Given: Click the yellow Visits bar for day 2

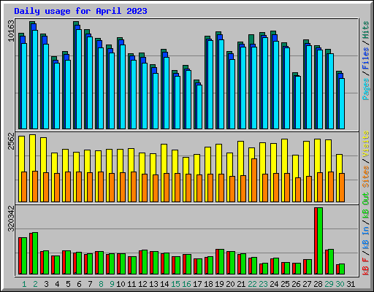Looking at the screenshot, I should [32, 153].
